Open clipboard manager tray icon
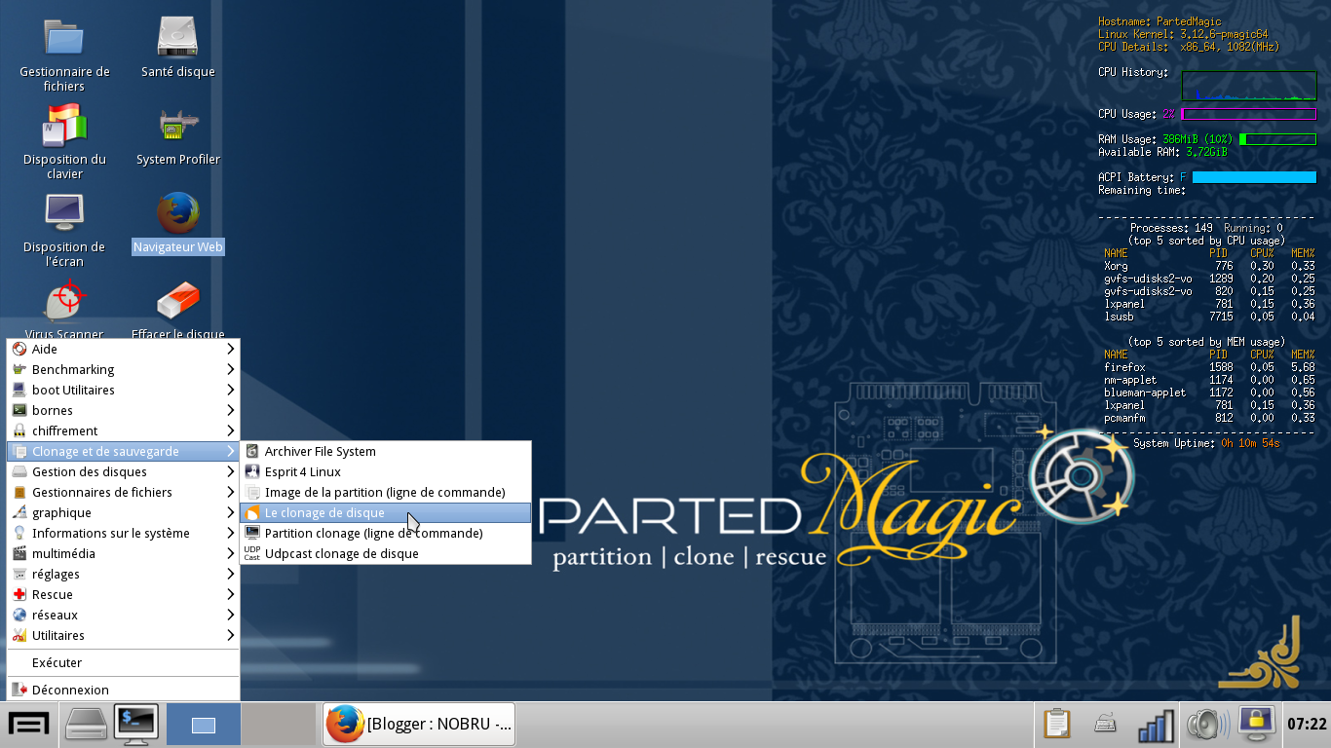The height and width of the screenshot is (748, 1331). click(x=1056, y=725)
